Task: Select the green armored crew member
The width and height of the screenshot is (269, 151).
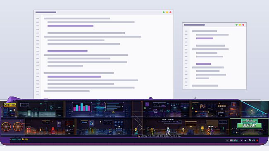Action: 152,131
